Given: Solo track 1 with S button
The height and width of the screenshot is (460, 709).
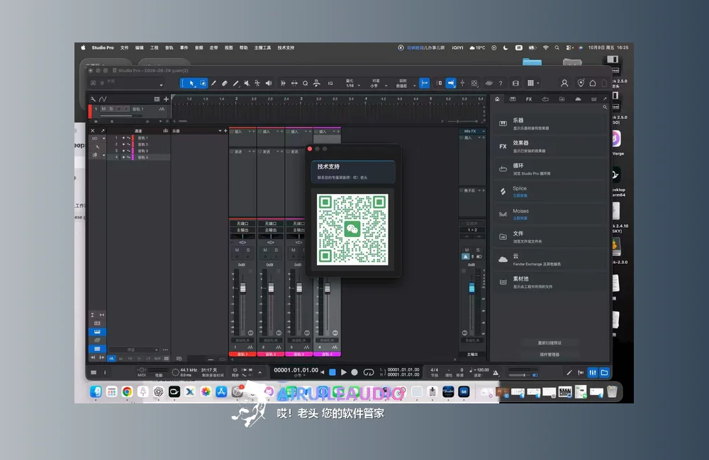Looking at the screenshot, I should (x=111, y=109).
